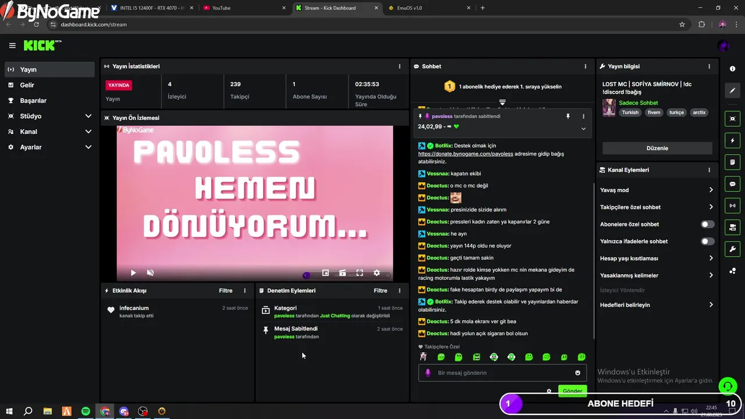Viewport: 745px width, 419px height.
Task: Enable Abonelere özel sohbet switch
Action: tap(707, 224)
